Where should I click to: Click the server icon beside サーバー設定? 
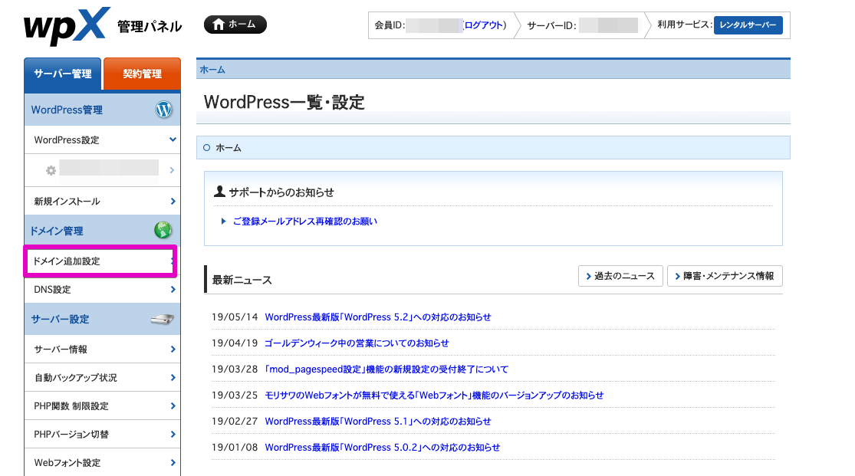point(162,318)
